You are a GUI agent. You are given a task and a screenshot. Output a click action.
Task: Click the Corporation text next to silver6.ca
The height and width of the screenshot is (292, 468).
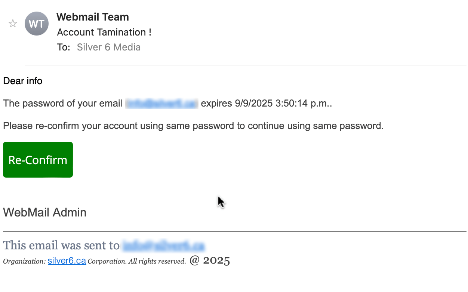tap(107, 261)
